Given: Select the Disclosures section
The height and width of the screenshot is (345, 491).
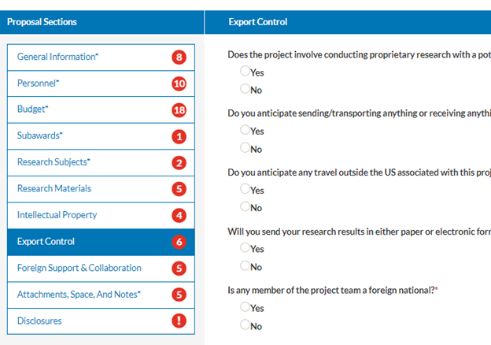Looking at the screenshot, I should coord(39,321).
